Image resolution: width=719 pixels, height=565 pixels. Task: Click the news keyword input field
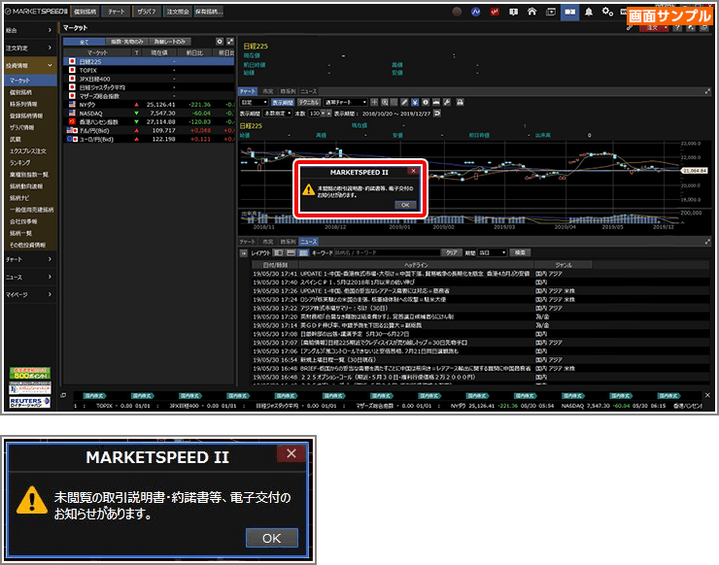pyautogui.click(x=387, y=253)
